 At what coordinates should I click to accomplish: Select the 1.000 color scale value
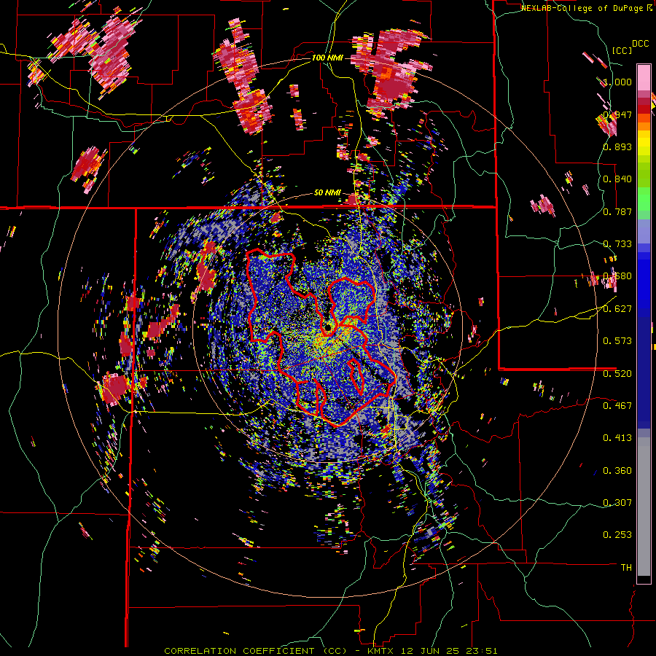[x=617, y=82]
